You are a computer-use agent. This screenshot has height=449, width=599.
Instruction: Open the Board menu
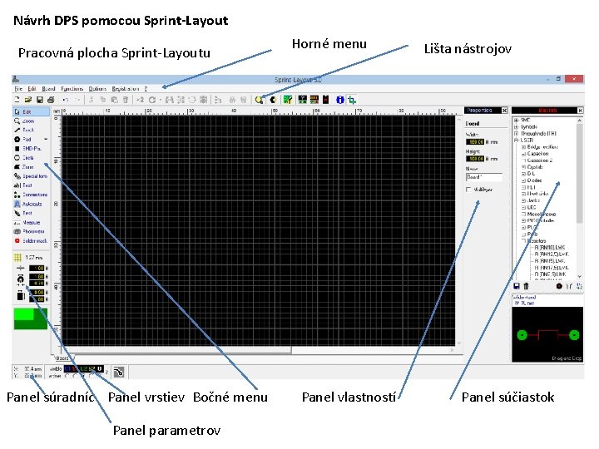pos(48,89)
